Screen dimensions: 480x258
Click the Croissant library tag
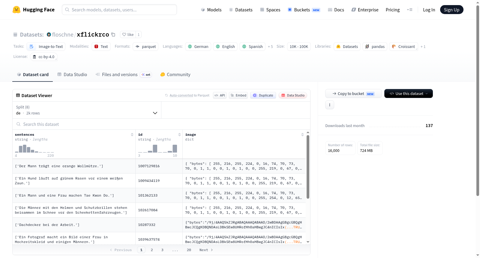403,46
